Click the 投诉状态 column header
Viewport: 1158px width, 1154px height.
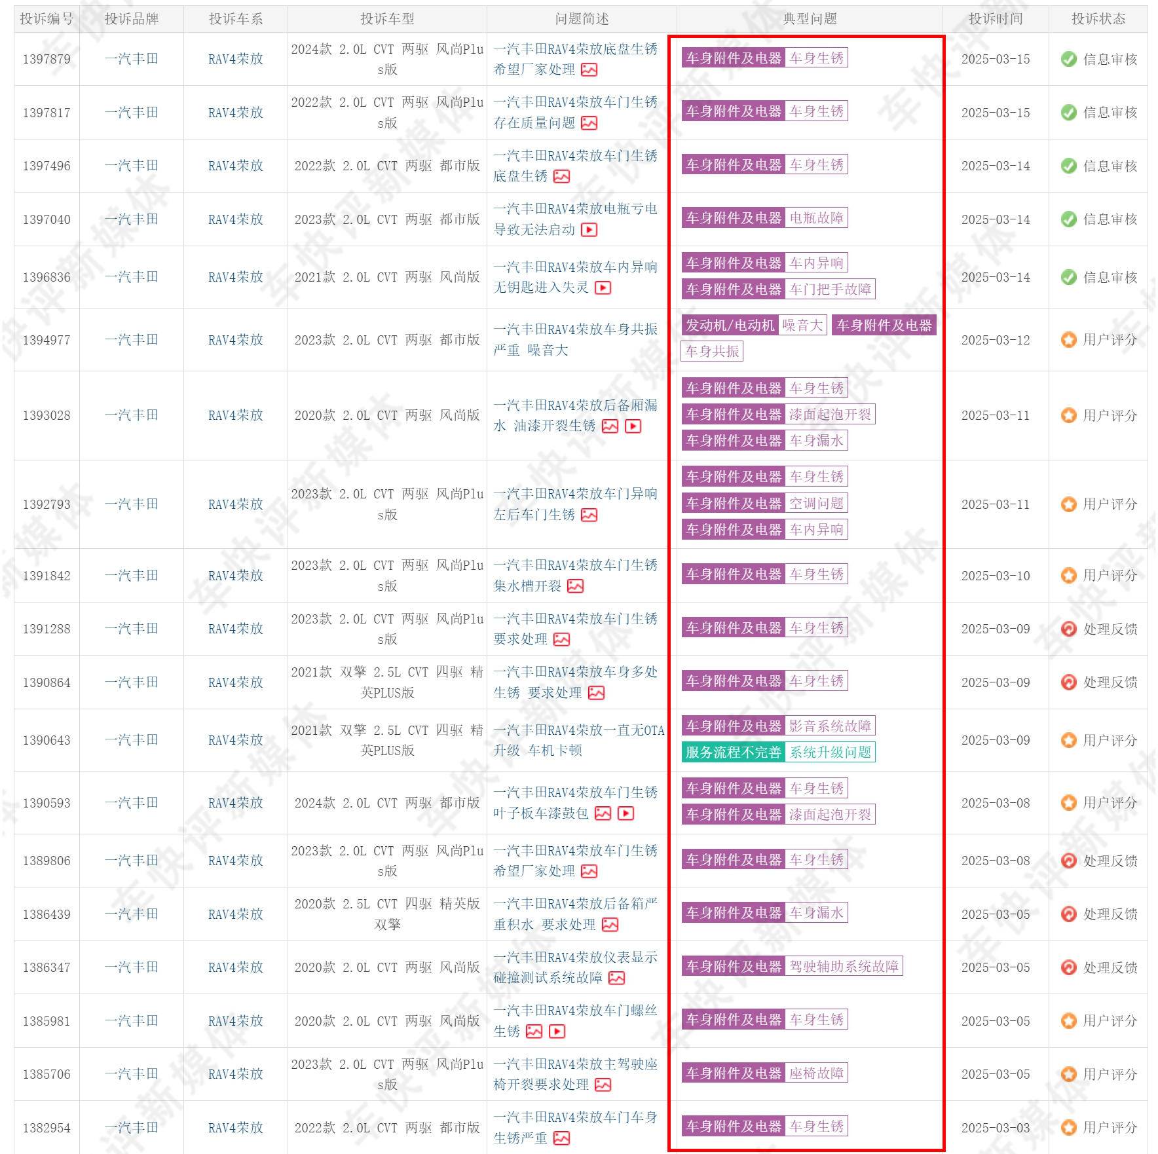click(x=1098, y=19)
